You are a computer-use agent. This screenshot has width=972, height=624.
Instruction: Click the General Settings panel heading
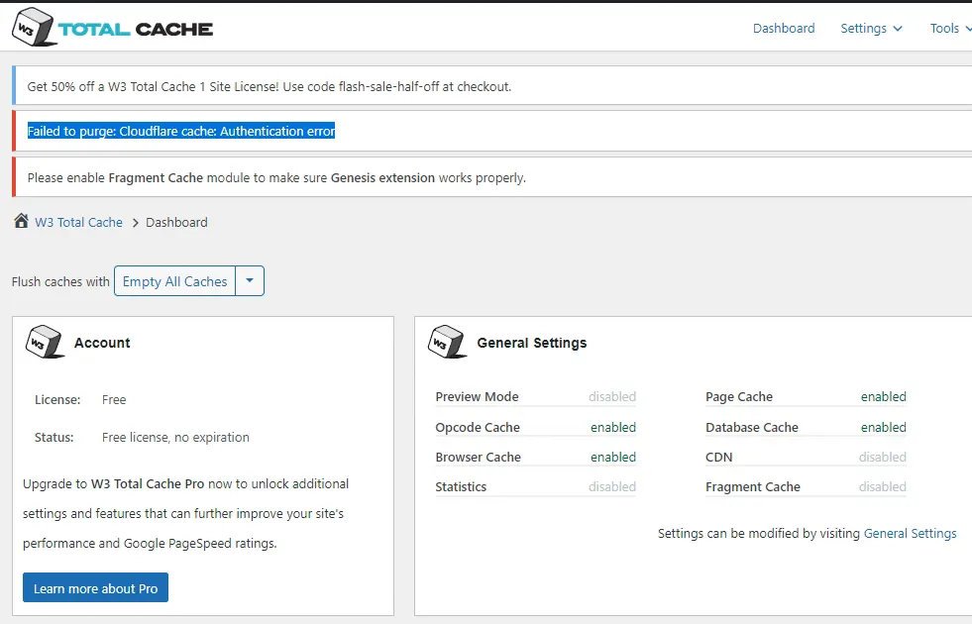point(532,343)
